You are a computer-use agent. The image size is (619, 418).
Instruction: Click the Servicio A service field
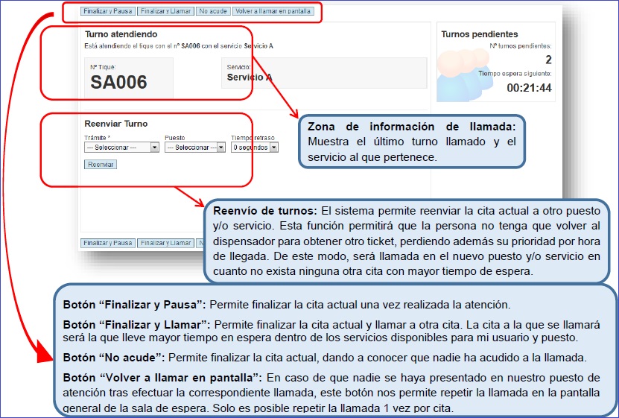250,77
